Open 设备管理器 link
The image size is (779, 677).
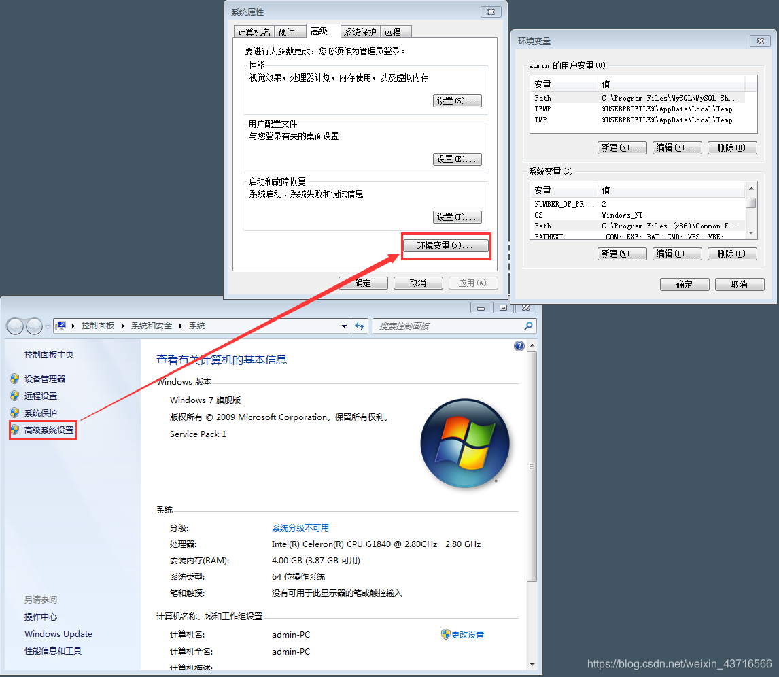point(45,379)
